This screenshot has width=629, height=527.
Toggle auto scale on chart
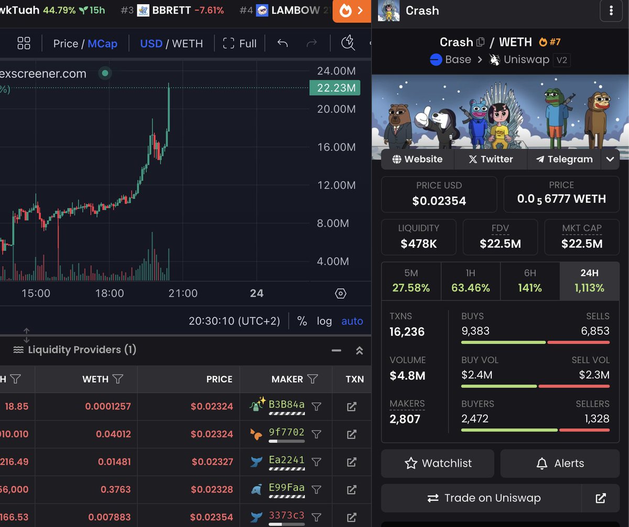click(352, 321)
